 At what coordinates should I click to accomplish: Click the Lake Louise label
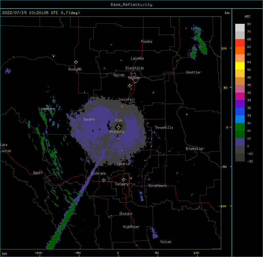click(x=5, y=148)
